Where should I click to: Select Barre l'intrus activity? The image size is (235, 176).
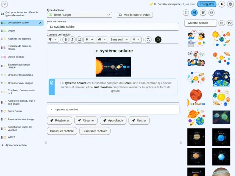[x=22, y=111]
